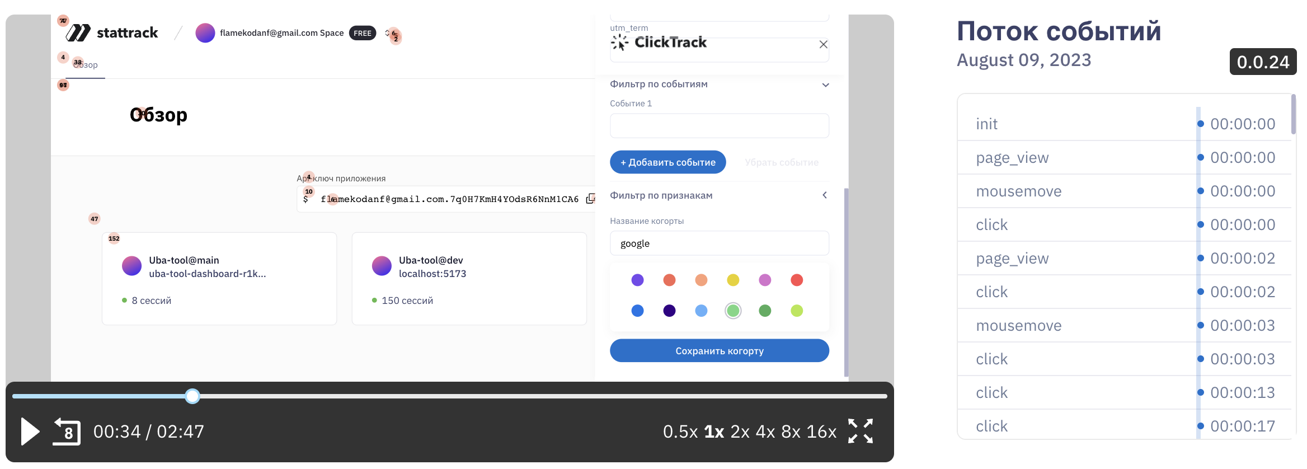This screenshot has height=469, width=1307.
Task: Enter fullscreen mode in the player
Action: click(x=860, y=431)
